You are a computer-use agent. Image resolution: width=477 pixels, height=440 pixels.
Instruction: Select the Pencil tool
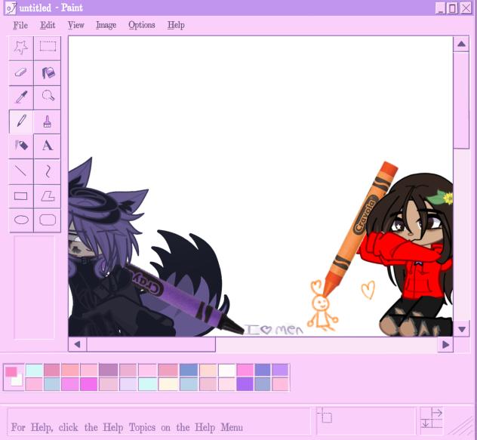point(21,122)
